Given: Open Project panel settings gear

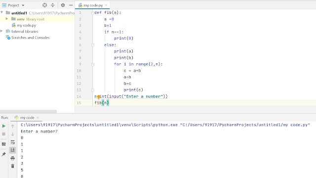Looking at the screenshot, I should 63,5.
